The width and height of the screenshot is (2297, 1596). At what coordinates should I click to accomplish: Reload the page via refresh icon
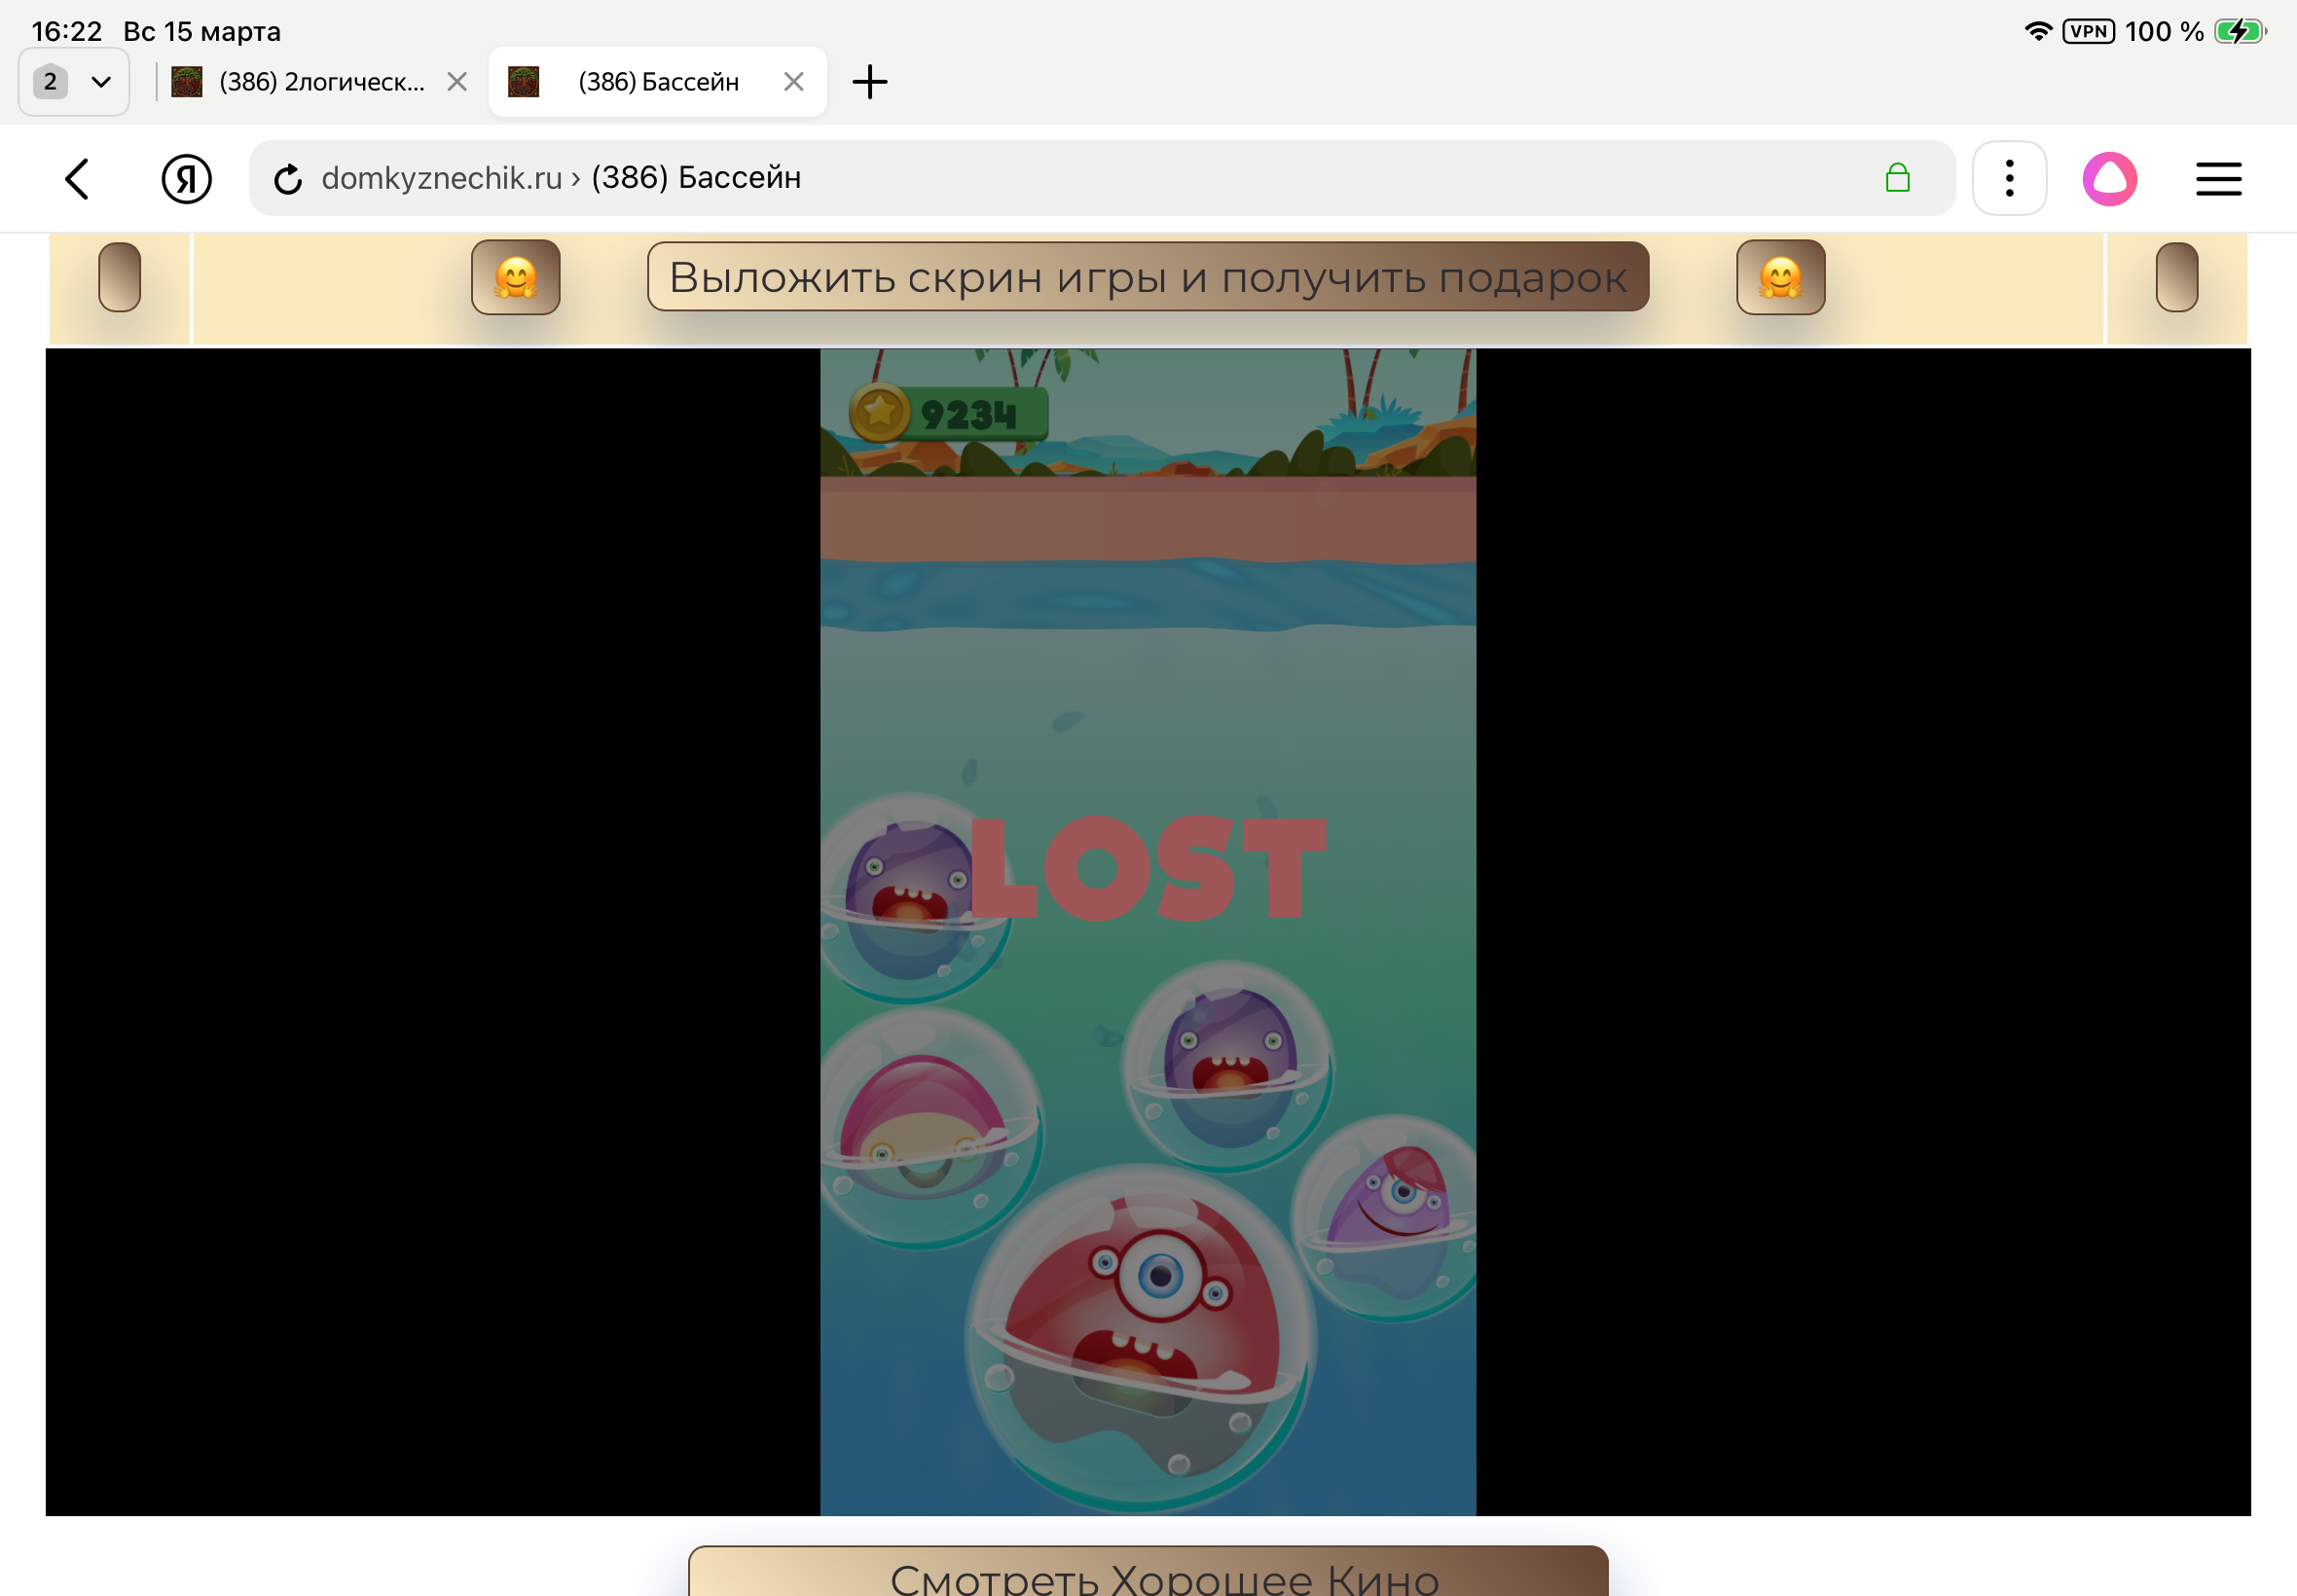click(x=288, y=179)
